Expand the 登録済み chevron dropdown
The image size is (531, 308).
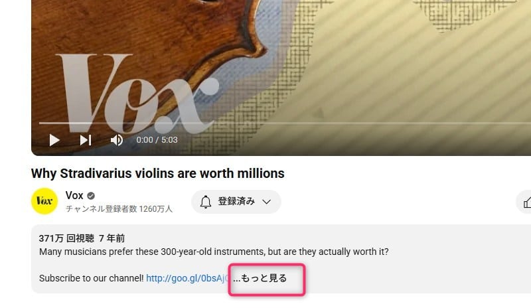coord(267,202)
